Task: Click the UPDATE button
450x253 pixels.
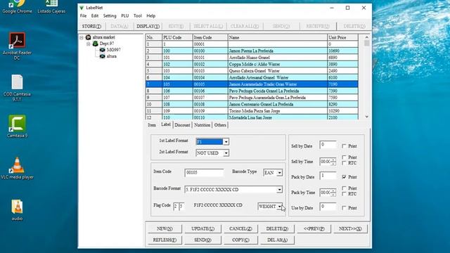Action: pyautogui.click(x=202, y=229)
